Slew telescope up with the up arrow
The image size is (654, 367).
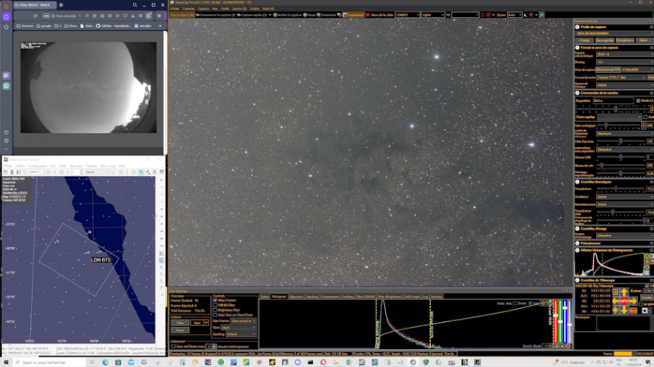pos(624,292)
